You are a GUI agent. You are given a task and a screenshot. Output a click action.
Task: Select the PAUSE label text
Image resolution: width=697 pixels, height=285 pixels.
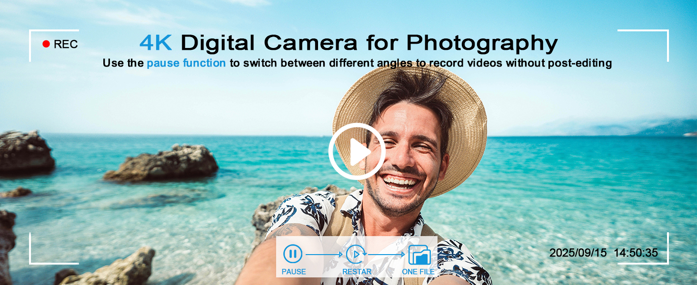(294, 272)
